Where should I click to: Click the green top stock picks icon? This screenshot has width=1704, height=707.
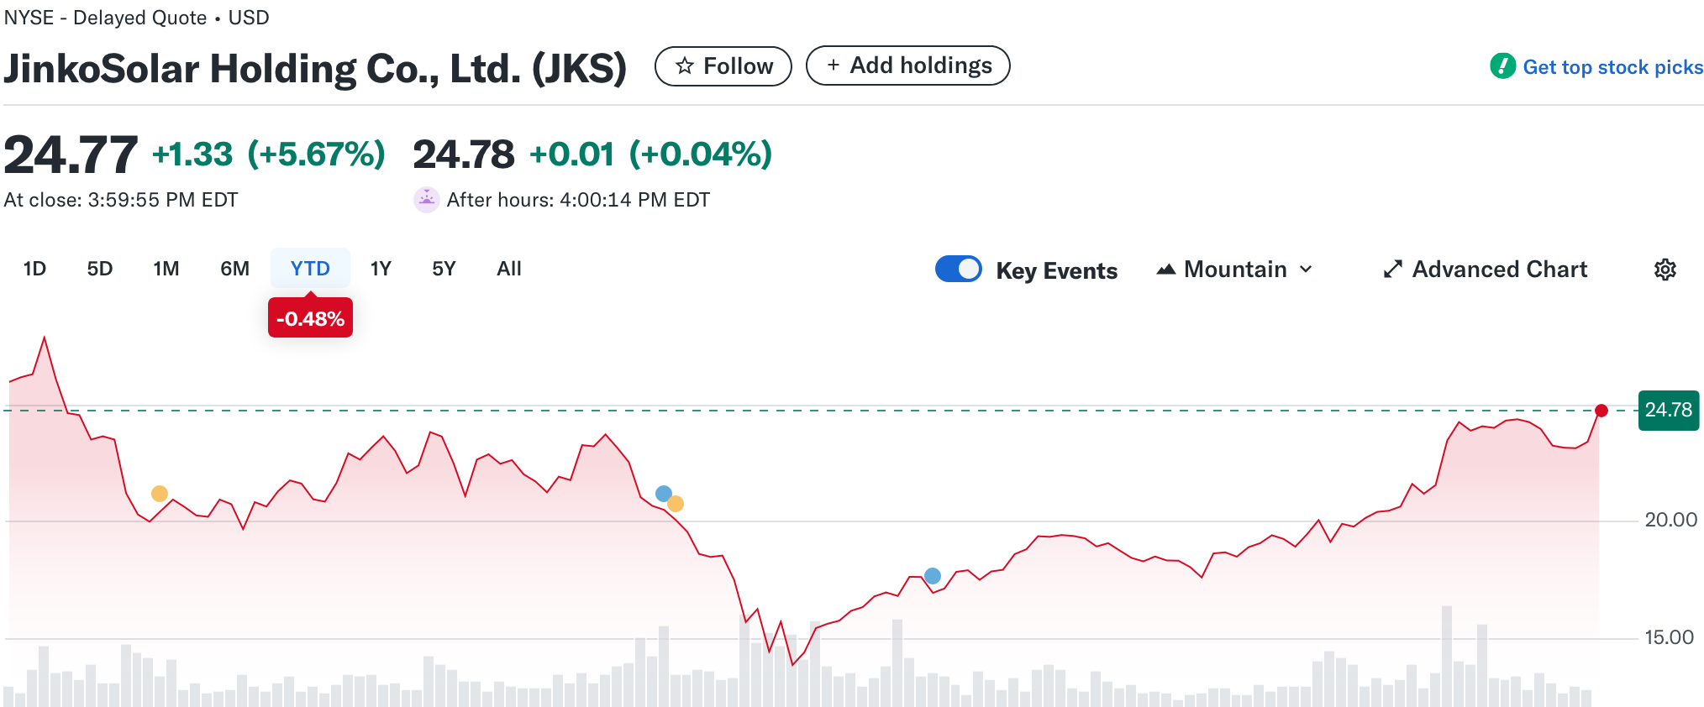(x=1502, y=66)
